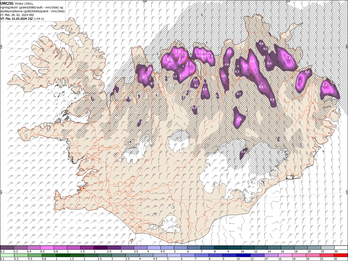The image size is (348, 261).
Task: Click the "0.2" label on snow scale
Action: pos(2,251)
